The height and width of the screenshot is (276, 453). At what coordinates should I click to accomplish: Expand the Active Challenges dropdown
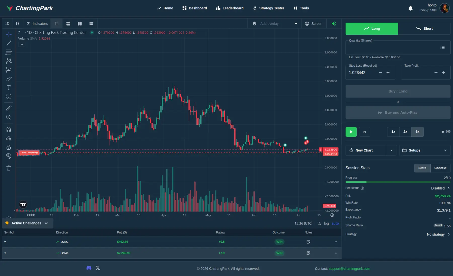27,223
